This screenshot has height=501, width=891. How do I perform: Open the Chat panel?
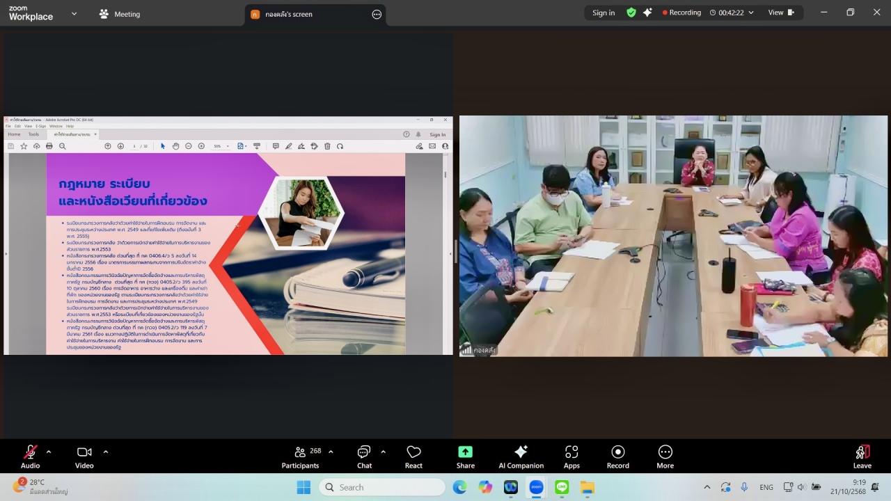[364, 456]
